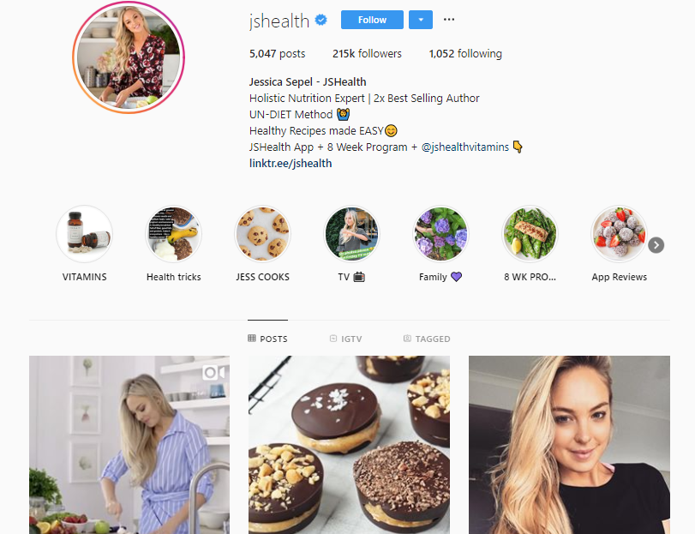The image size is (695, 534).
Task: View the Family highlight circle
Action: click(440, 233)
